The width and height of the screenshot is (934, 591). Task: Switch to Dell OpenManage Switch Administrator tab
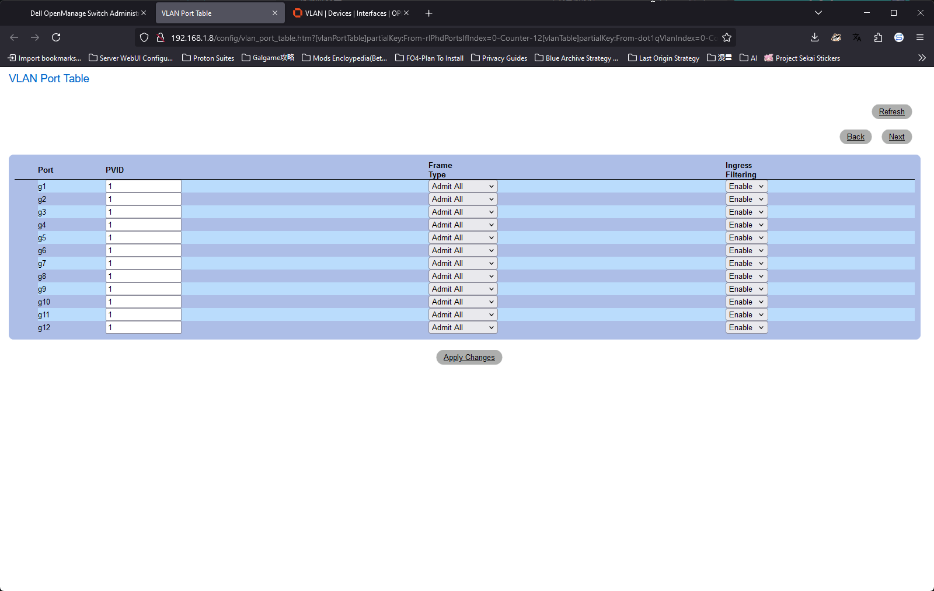83,13
